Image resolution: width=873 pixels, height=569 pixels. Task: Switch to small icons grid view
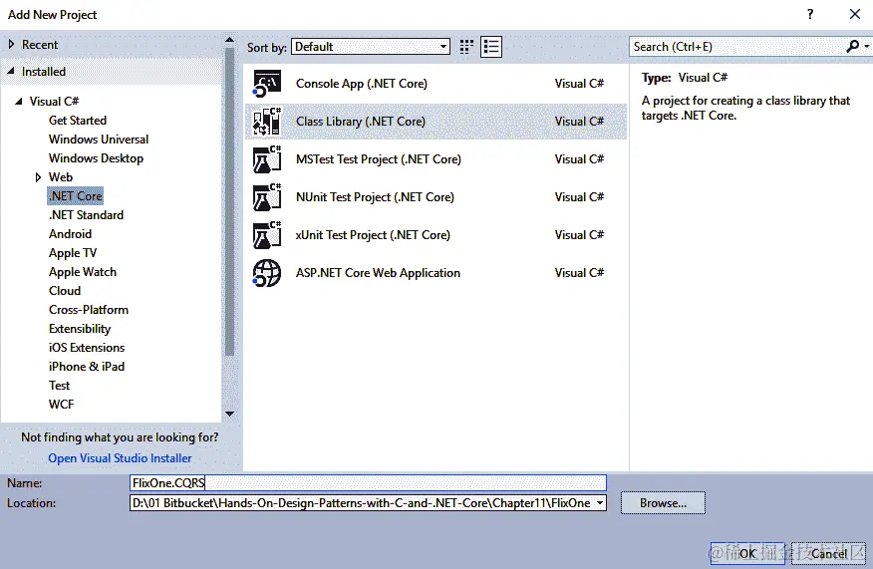(x=466, y=47)
